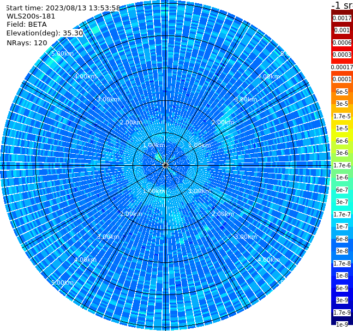Select the 1e-9 colorbar bottom label
The height and width of the screenshot is (331, 353).
click(342, 324)
